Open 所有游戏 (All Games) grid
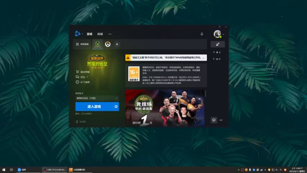Screen dimensions: 307x173 coord(82,44)
